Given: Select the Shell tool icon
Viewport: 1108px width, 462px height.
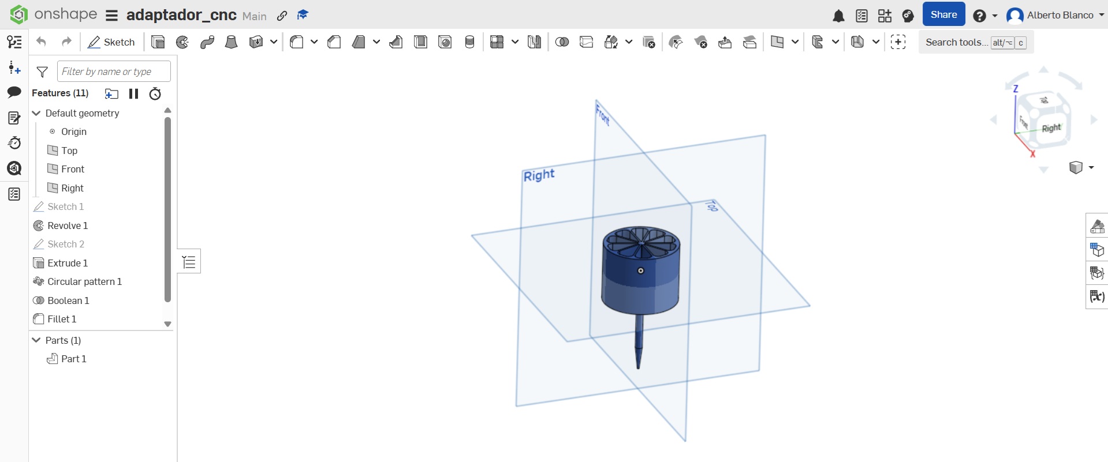Looking at the screenshot, I should click(421, 42).
